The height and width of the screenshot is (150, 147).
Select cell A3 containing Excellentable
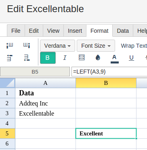coord(45,113)
